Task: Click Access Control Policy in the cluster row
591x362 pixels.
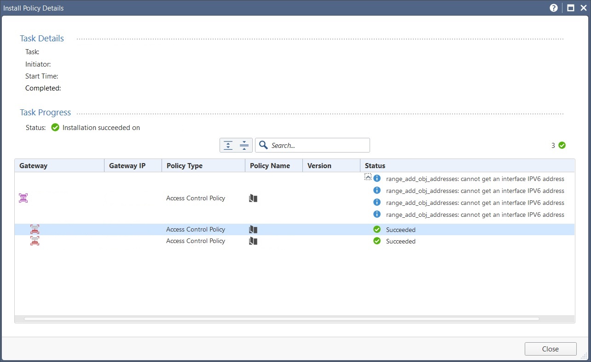Action: click(196, 198)
